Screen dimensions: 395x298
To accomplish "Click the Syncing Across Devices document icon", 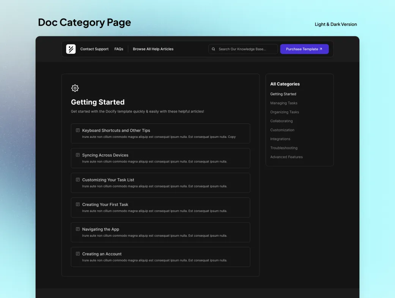I will click(x=78, y=155).
